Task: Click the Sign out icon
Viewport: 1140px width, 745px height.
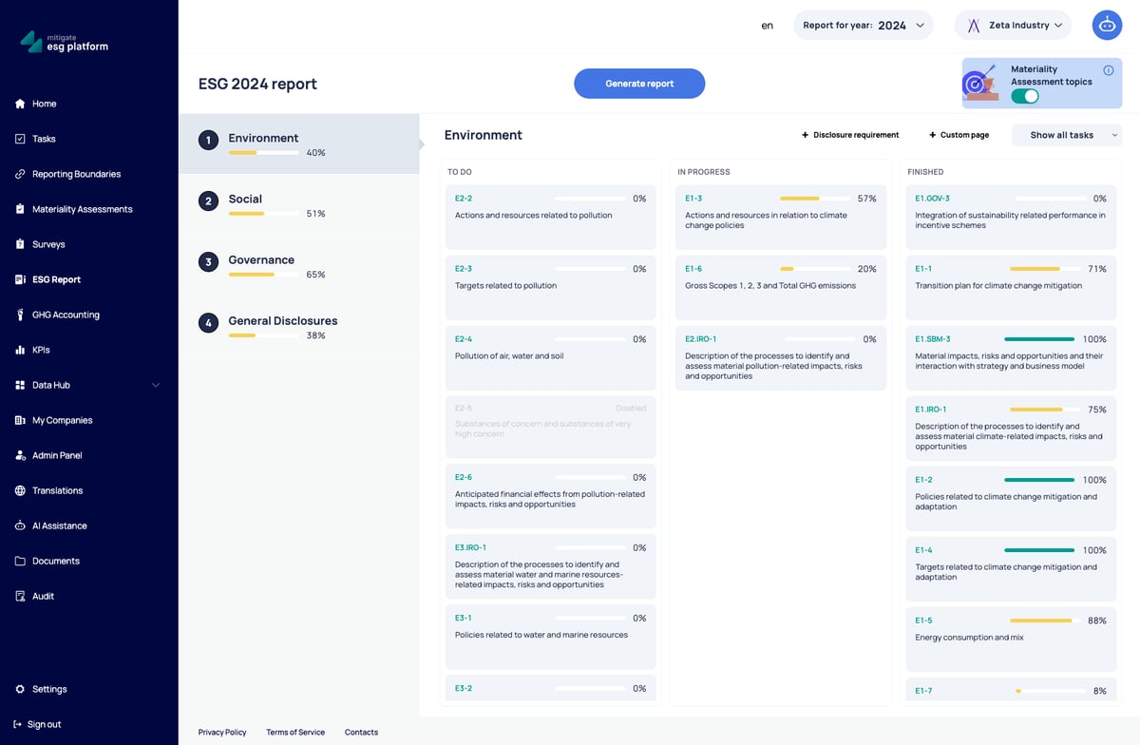Action: point(18,724)
